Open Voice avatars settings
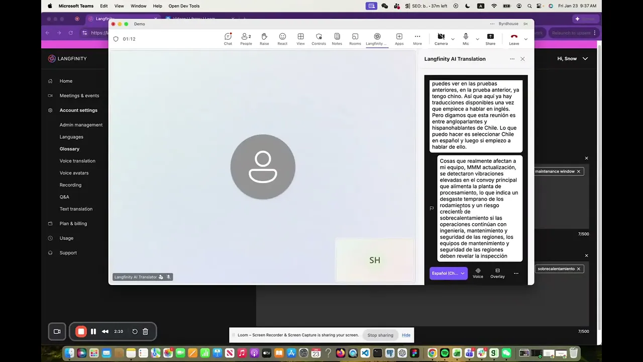This screenshot has width=643, height=362. [x=74, y=173]
